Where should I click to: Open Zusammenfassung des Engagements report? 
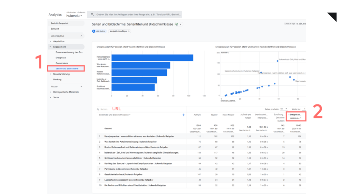(x=69, y=52)
